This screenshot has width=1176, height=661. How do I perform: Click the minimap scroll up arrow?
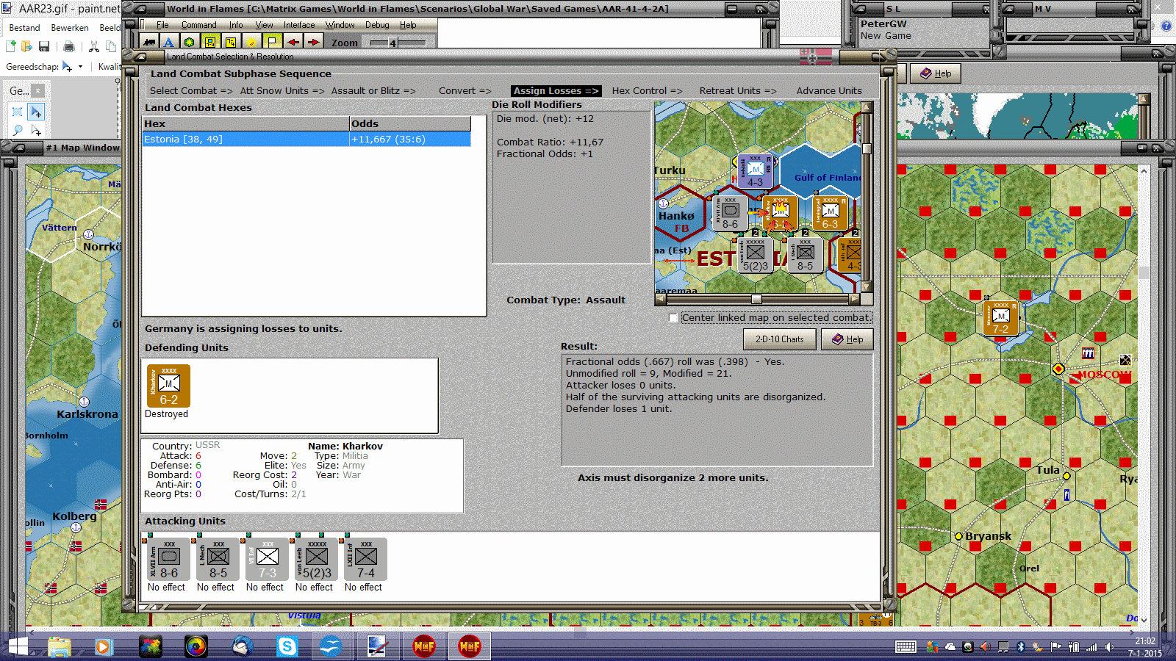click(867, 107)
